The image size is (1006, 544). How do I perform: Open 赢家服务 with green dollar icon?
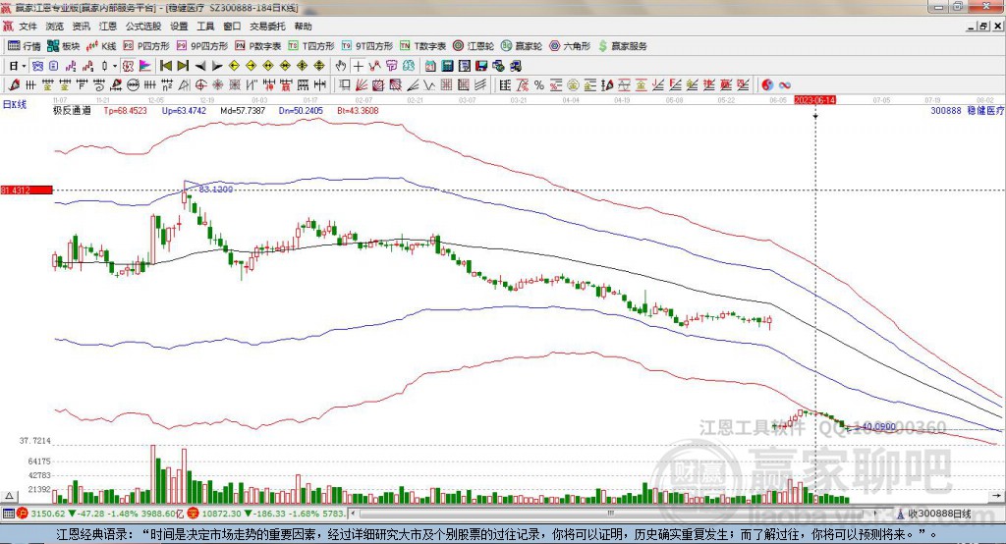click(622, 46)
